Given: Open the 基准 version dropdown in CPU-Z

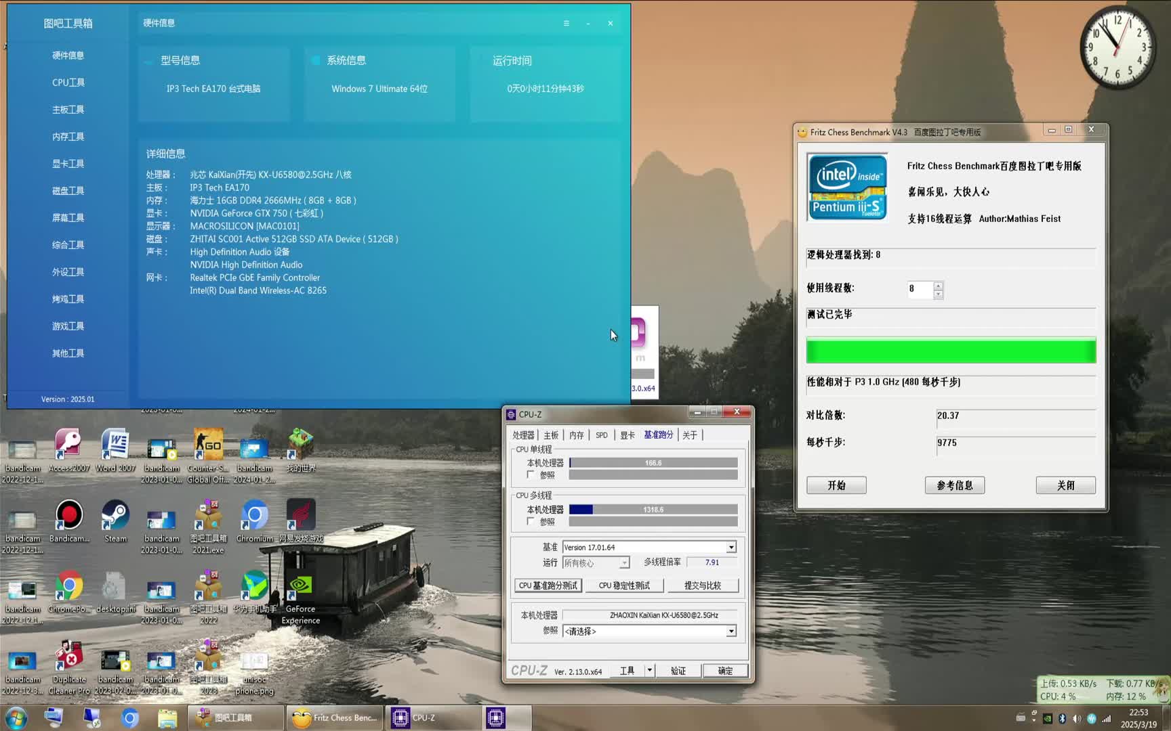Looking at the screenshot, I should click(x=731, y=547).
